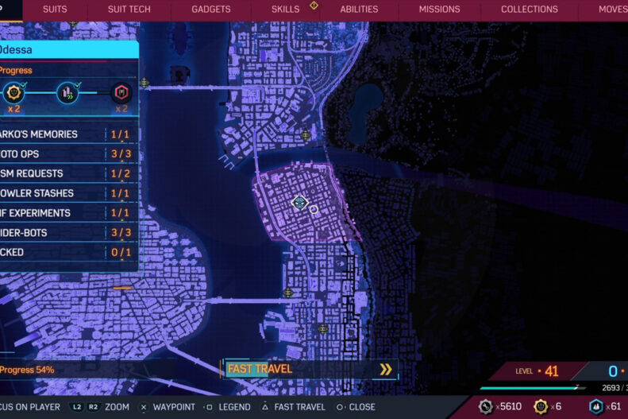Click the x2 label under hero token reward
This screenshot has width=628, height=419.
(14, 109)
